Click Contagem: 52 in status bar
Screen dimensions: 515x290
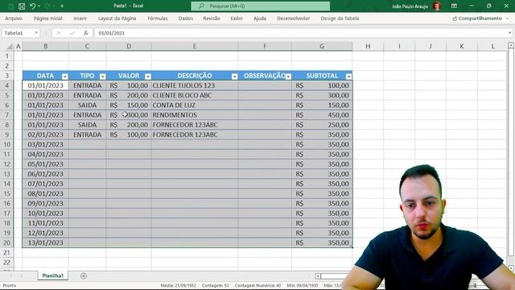(215, 285)
